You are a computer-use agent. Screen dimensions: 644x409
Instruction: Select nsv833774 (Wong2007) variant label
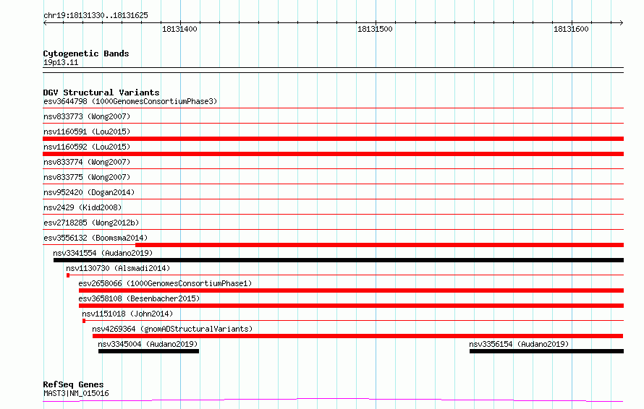click(x=87, y=162)
